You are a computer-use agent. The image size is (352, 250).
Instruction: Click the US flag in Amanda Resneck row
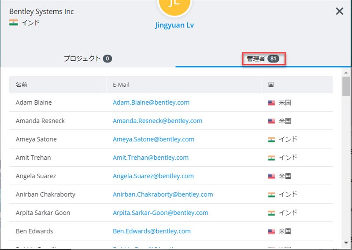tap(271, 121)
